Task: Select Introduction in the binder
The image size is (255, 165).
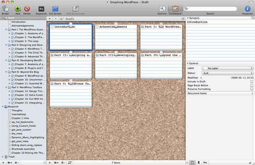Action: coord(18,22)
